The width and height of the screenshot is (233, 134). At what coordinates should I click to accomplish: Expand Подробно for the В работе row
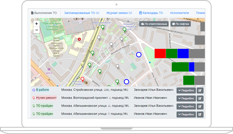pyautogui.click(x=186, y=91)
